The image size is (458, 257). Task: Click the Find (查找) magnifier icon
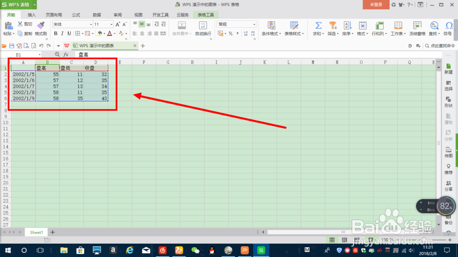pos(434,26)
